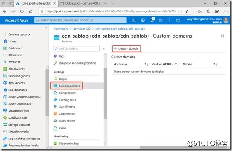Open Dashboard from left sidebar
Screen dimensions: 232x151
[13, 48]
